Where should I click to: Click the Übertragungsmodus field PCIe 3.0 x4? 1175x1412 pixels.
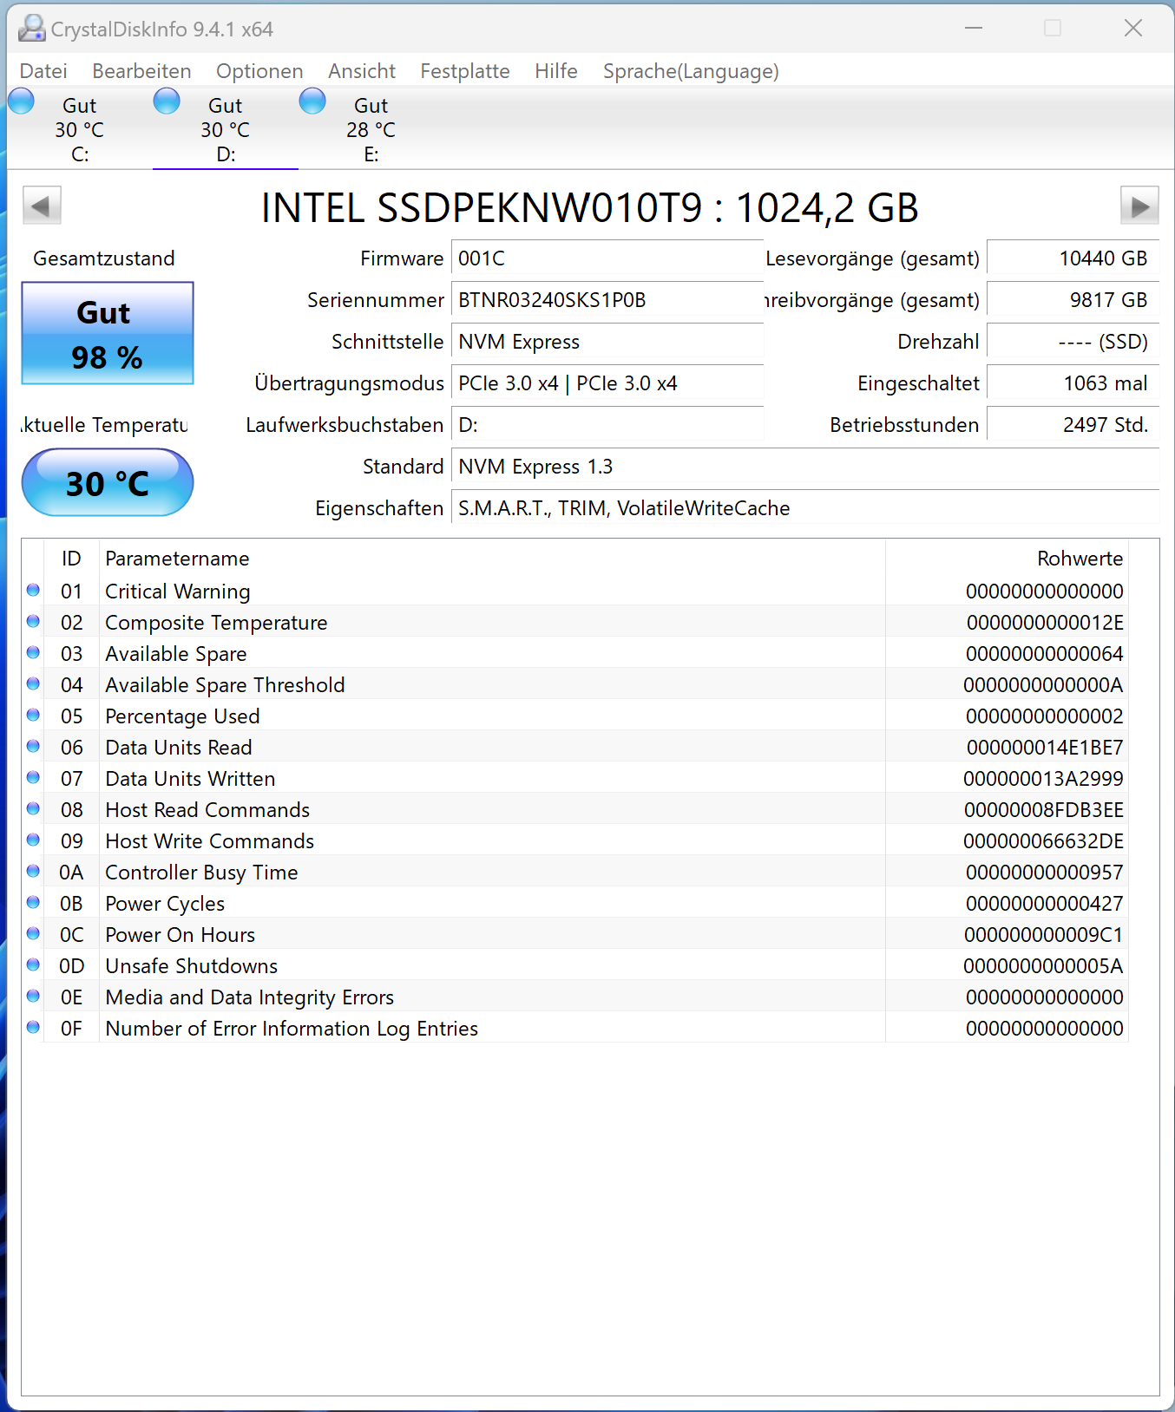(x=607, y=383)
